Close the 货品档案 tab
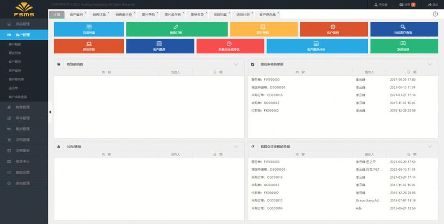This screenshot has height=224, width=444. (229, 13)
